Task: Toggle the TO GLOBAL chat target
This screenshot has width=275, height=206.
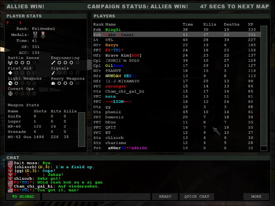Action: coord(23,197)
